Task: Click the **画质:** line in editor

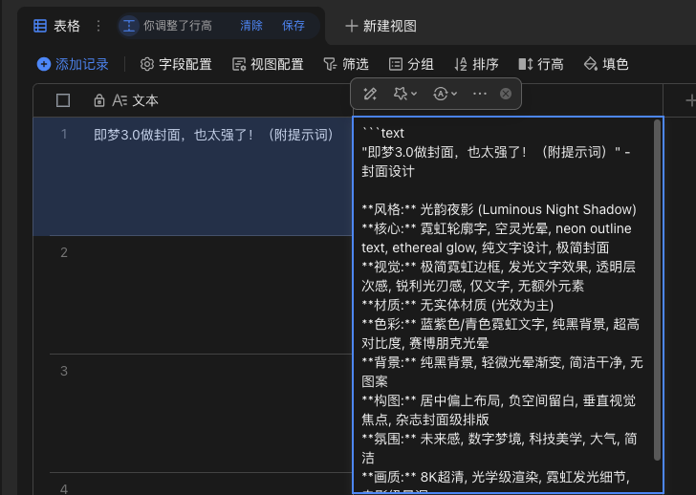Action: click(x=495, y=477)
